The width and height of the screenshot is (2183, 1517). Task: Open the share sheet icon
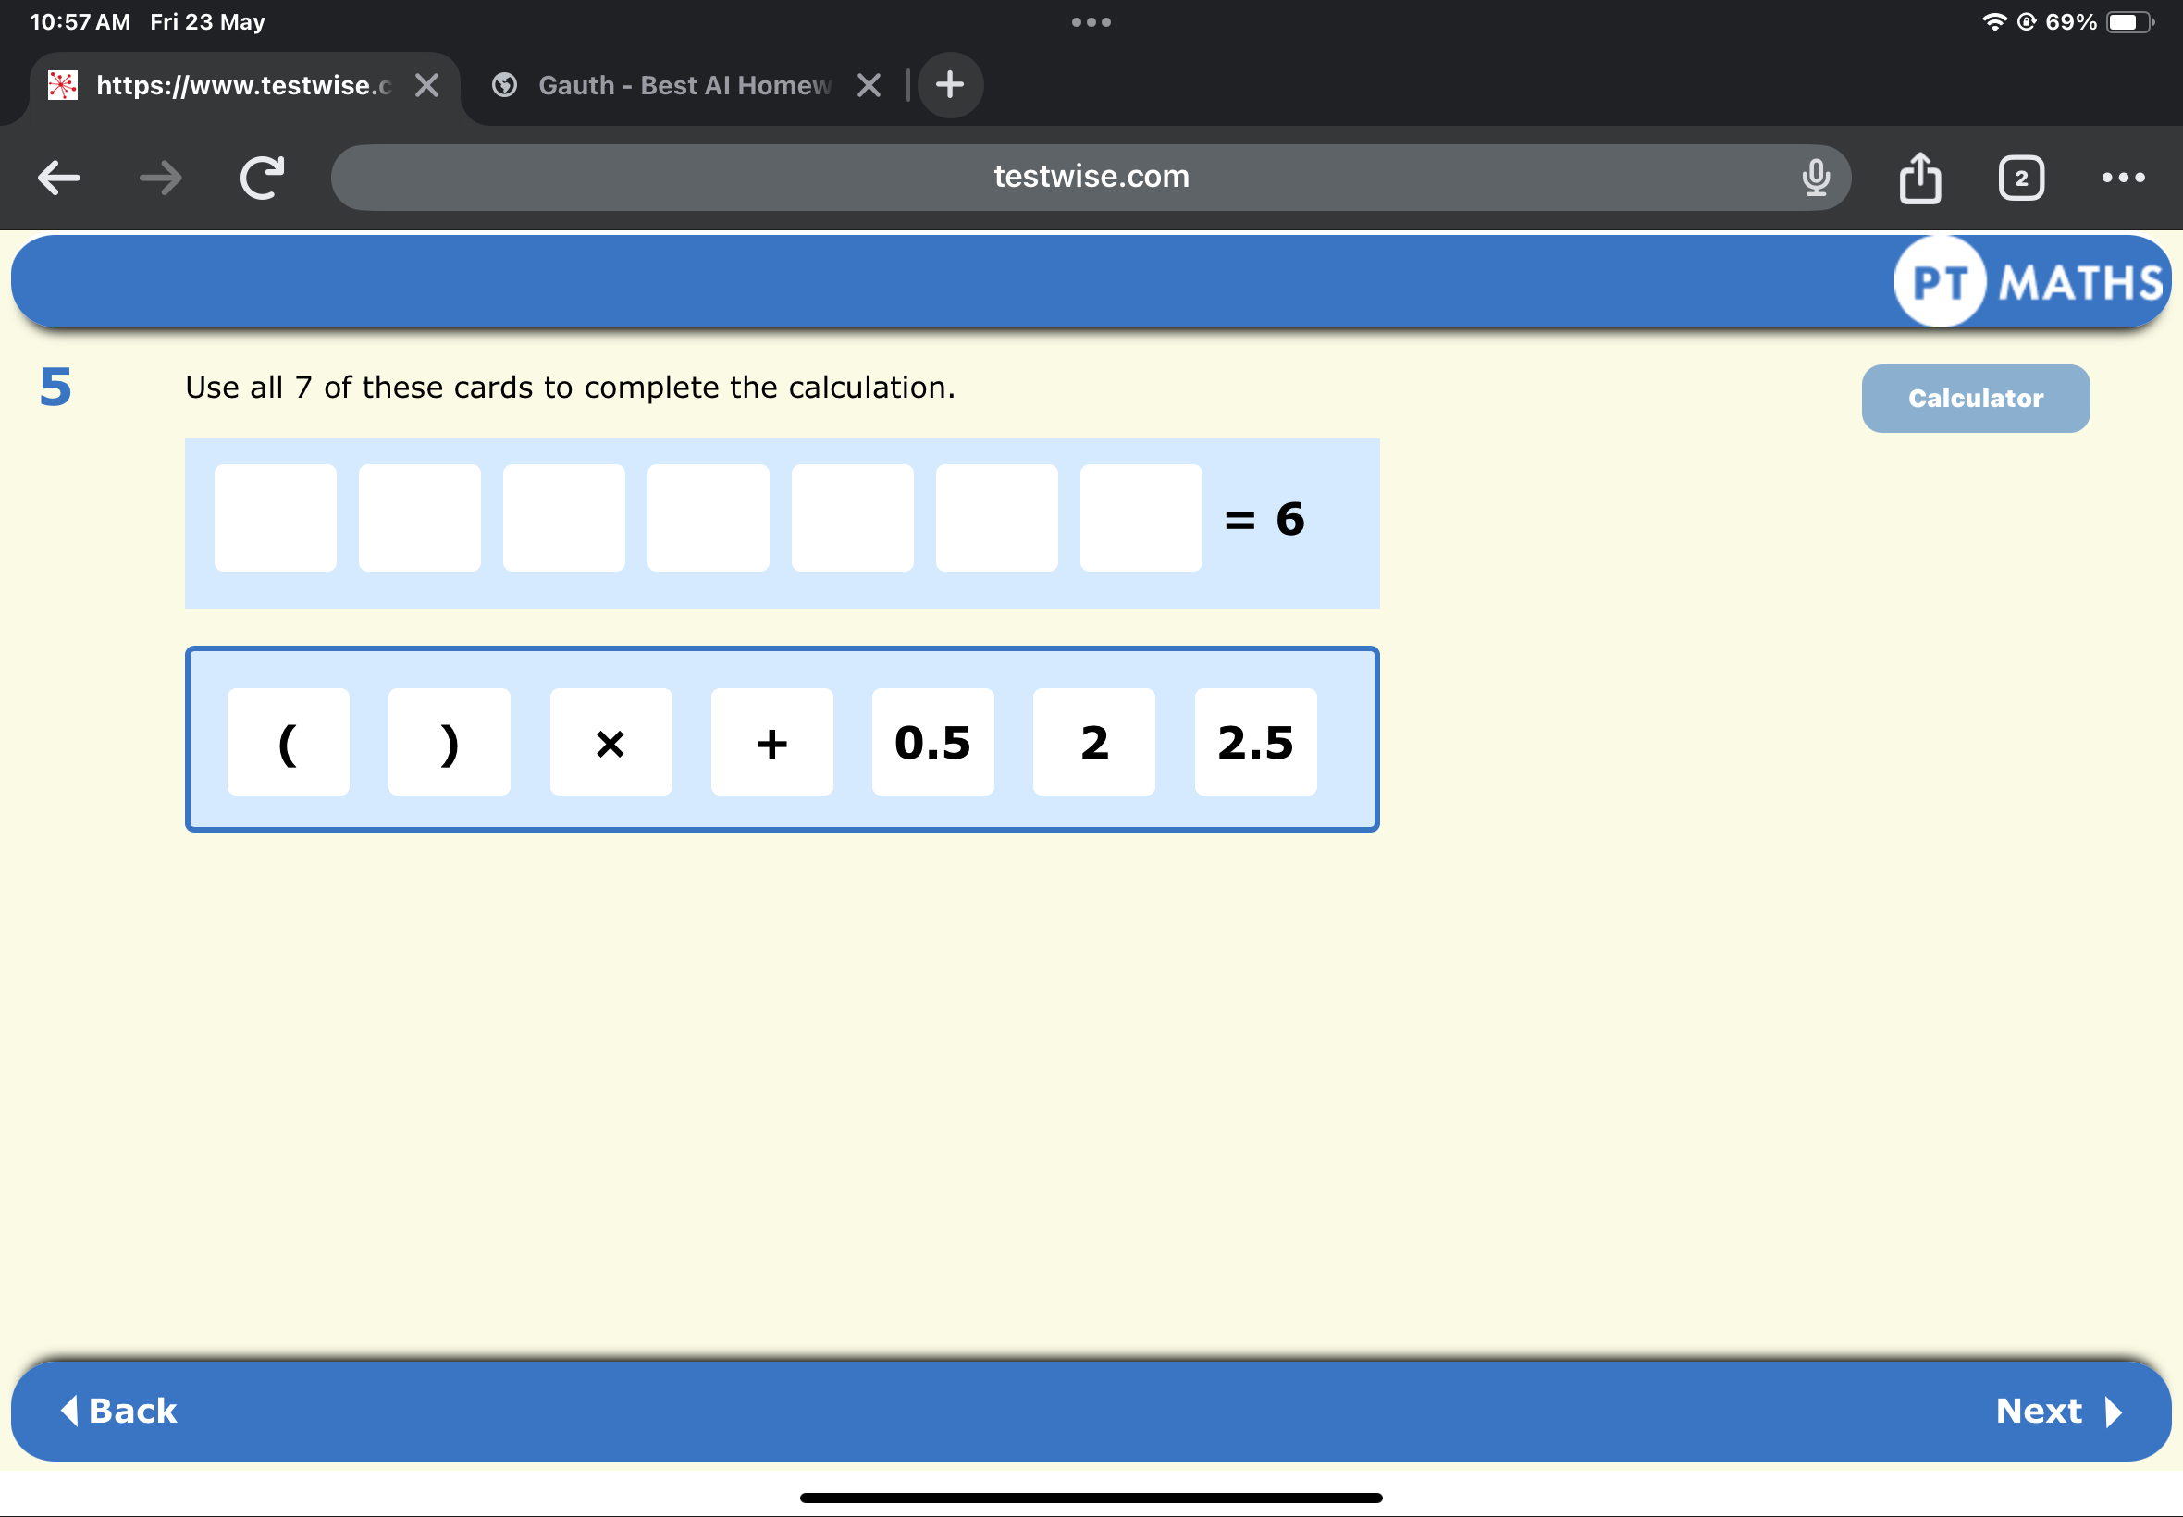(1919, 178)
